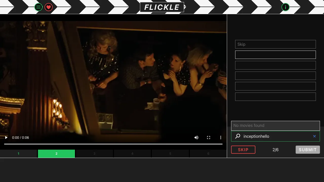Open the green info icon
The image size is (324, 182).
[286, 7]
